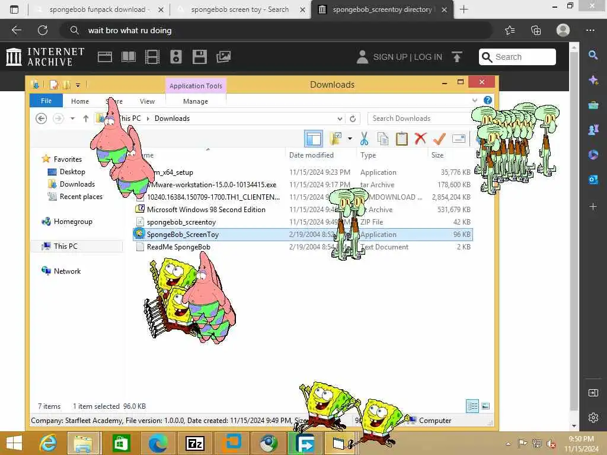
Task: Open browser three-dot settings menu
Action: tap(590, 30)
